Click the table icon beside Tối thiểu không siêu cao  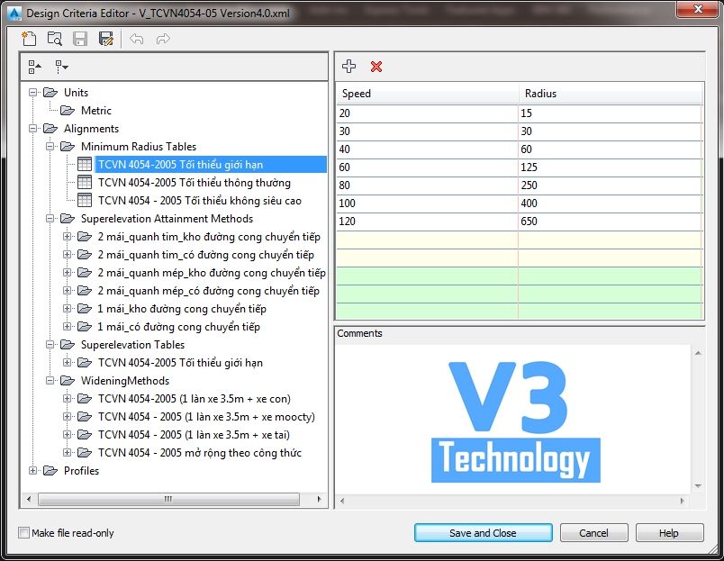85,200
